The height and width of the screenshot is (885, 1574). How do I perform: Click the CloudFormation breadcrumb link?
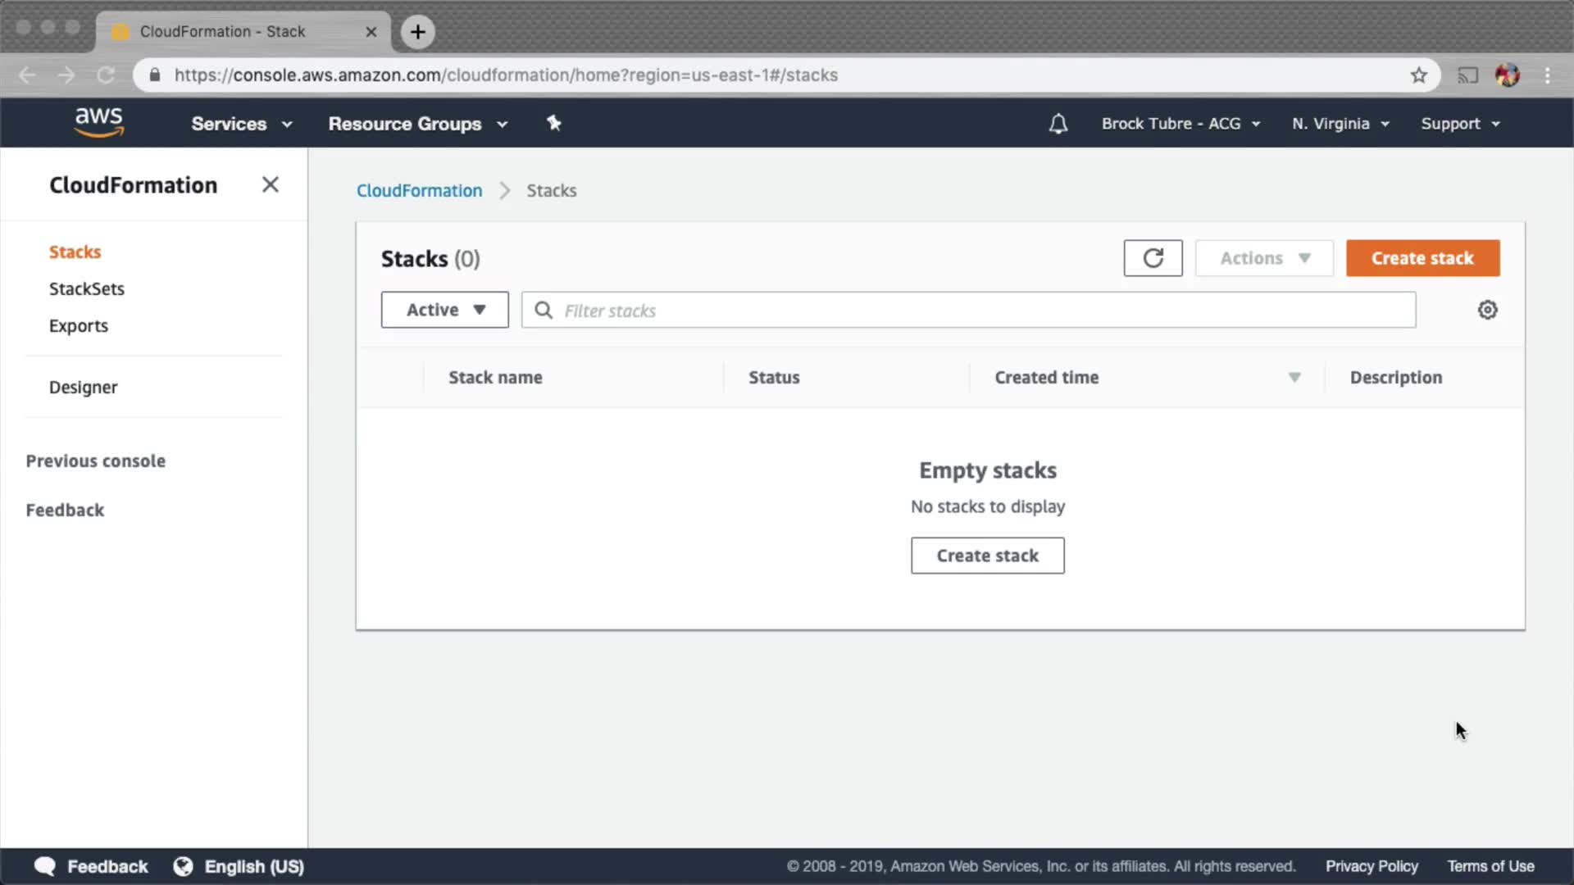pos(419,190)
